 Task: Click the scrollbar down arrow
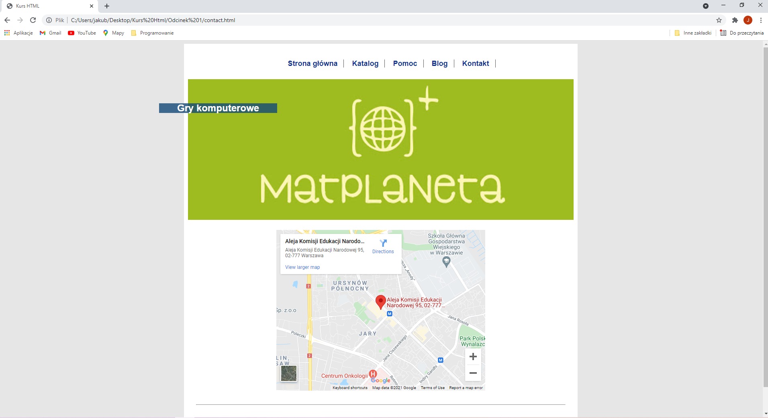765,414
